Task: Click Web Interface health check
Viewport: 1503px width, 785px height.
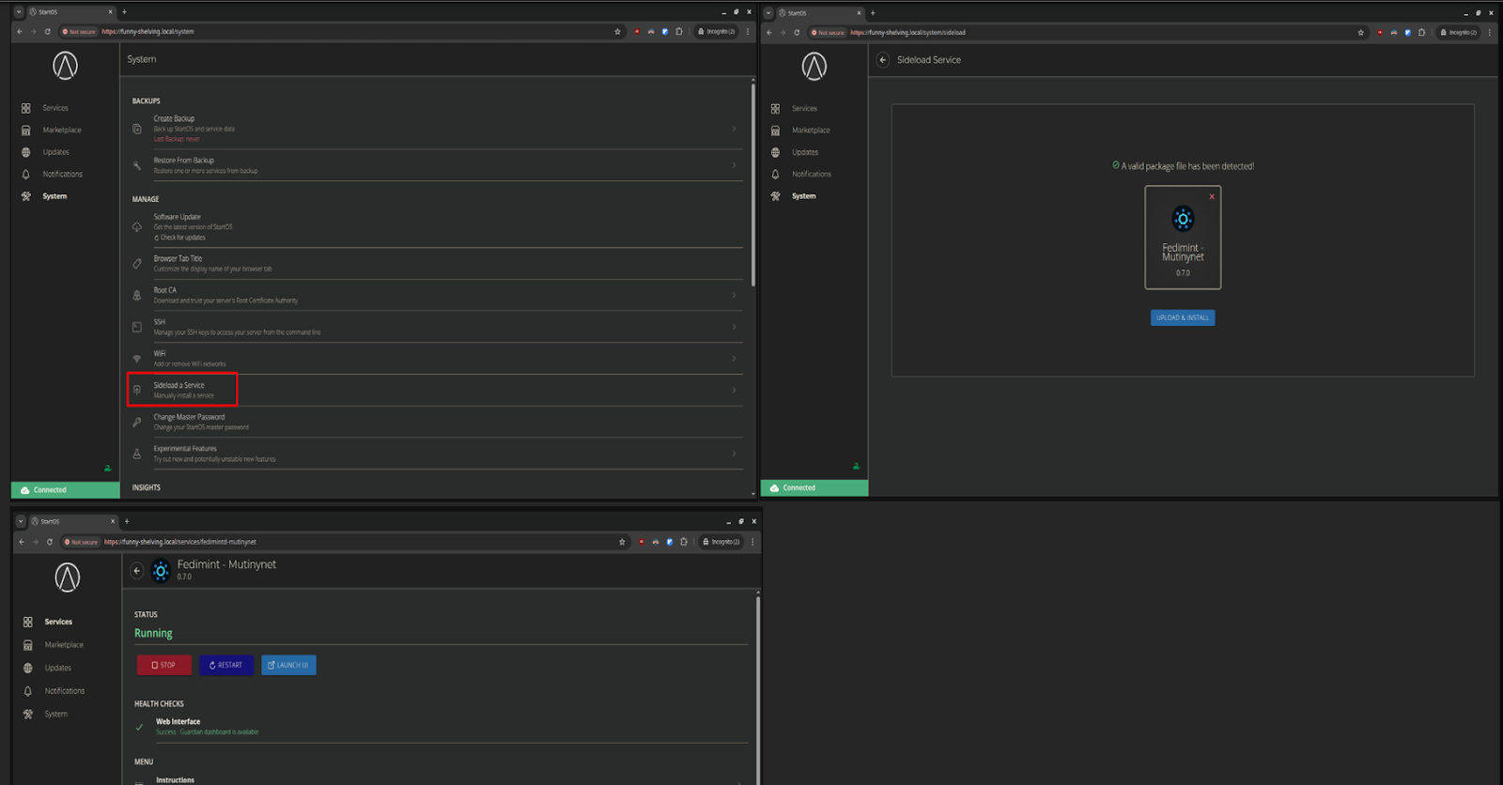Action: (x=442, y=726)
